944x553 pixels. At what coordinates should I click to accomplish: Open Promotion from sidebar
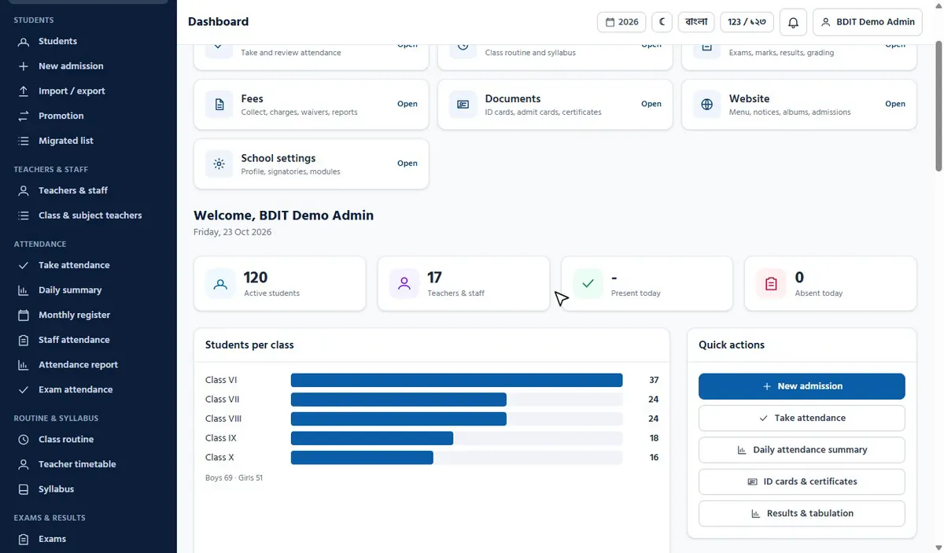[x=88, y=116]
